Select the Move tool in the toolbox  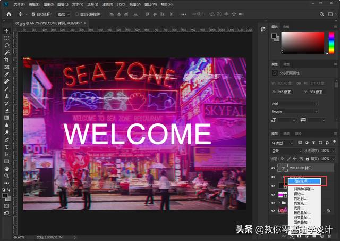pyautogui.click(x=7, y=31)
